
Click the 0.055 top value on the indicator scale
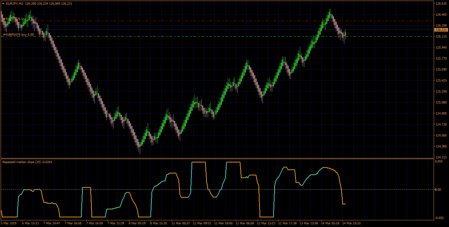(439, 161)
